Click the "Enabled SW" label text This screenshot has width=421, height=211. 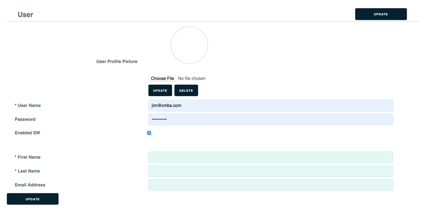(x=27, y=133)
